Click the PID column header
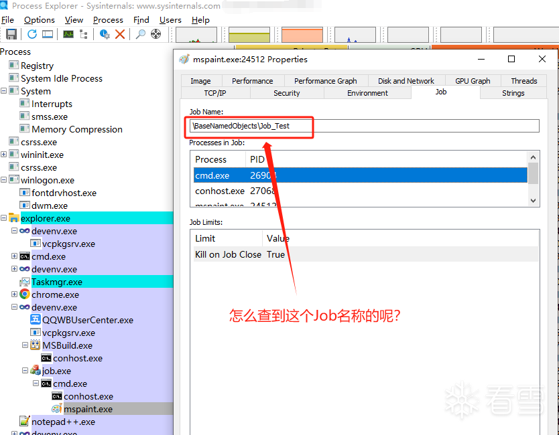 [x=257, y=159]
